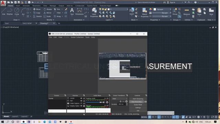Toggle lock on Display Capture source
Screen dimensions: 220x124
84,106
